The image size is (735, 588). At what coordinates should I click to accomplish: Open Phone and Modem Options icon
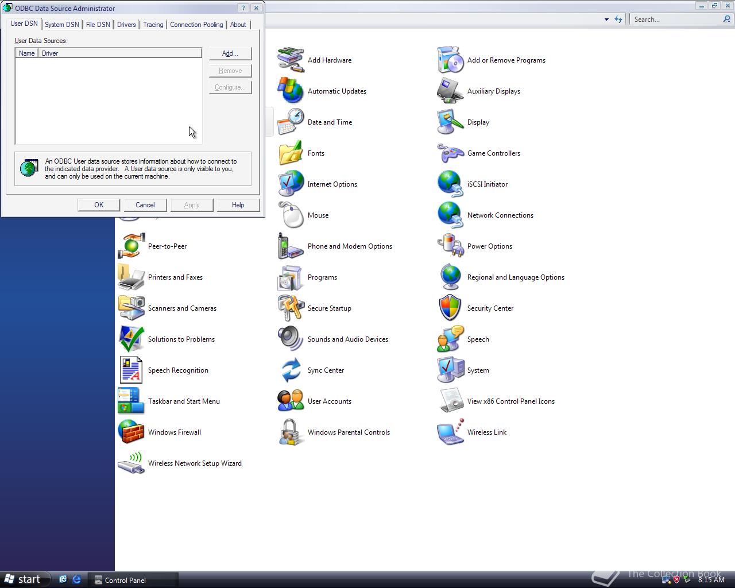(291, 246)
